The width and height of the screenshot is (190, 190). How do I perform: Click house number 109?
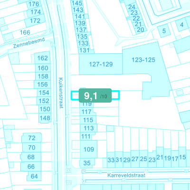[x=89, y=149]
